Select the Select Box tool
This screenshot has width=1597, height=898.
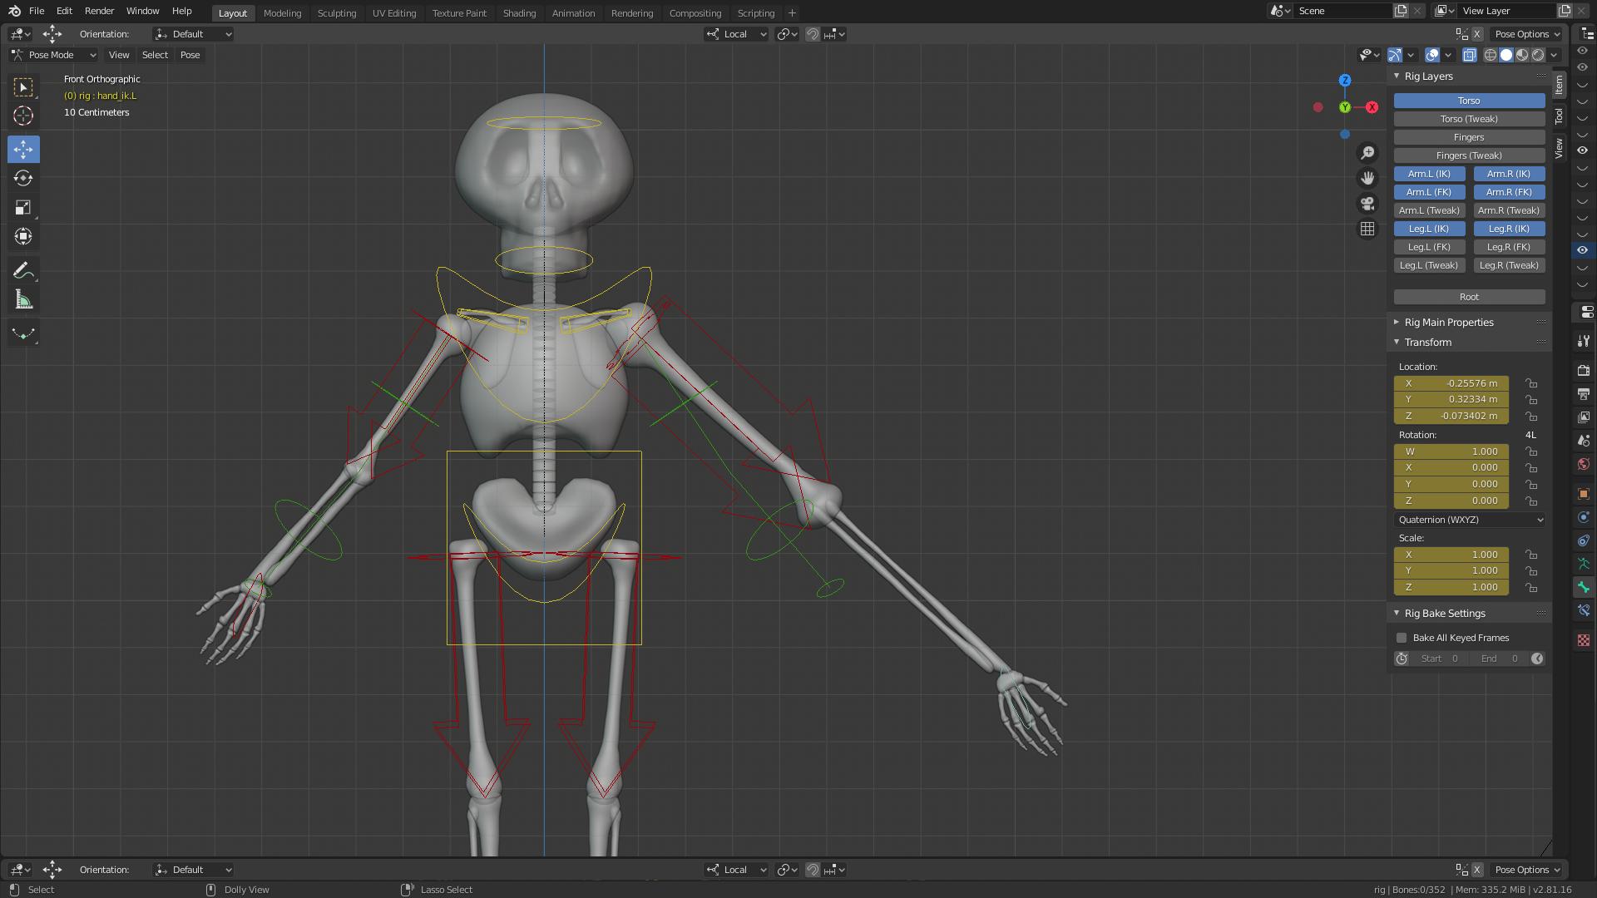[23, 87]
